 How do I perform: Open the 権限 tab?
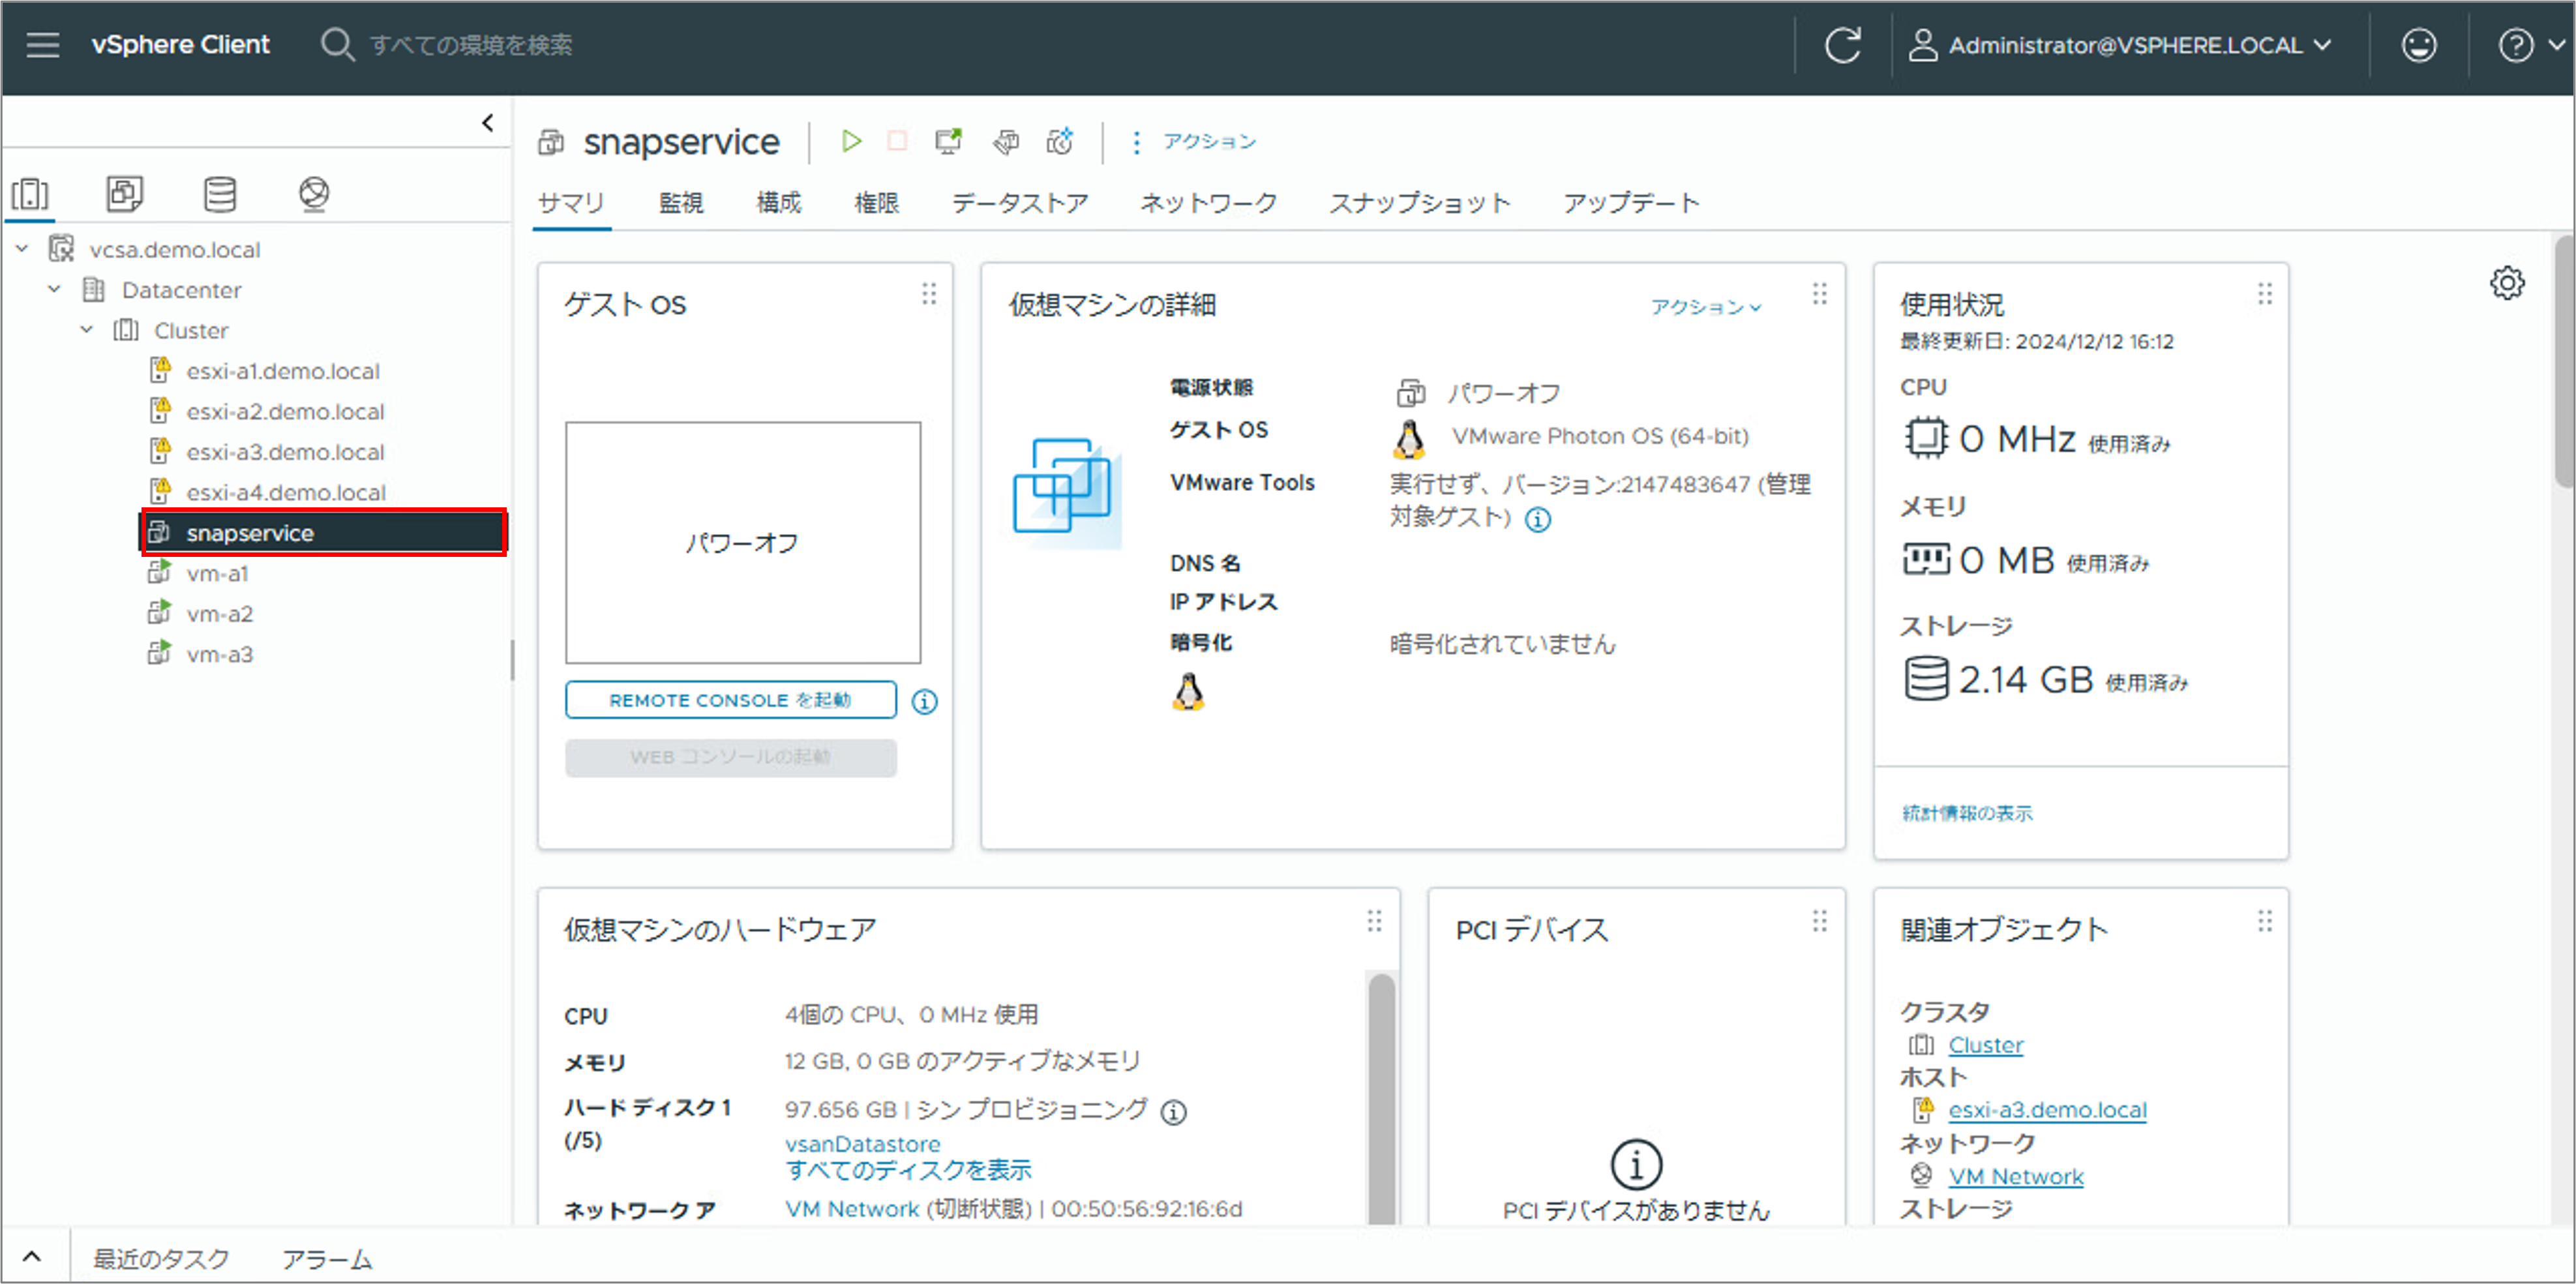tap(877, 203)
